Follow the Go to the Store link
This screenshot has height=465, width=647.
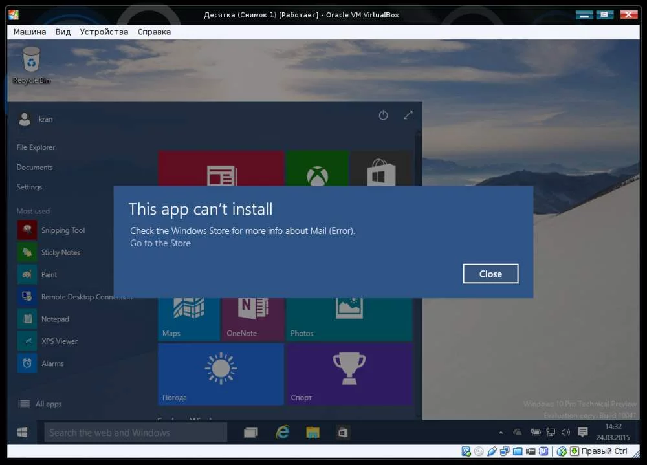(160, 243)
